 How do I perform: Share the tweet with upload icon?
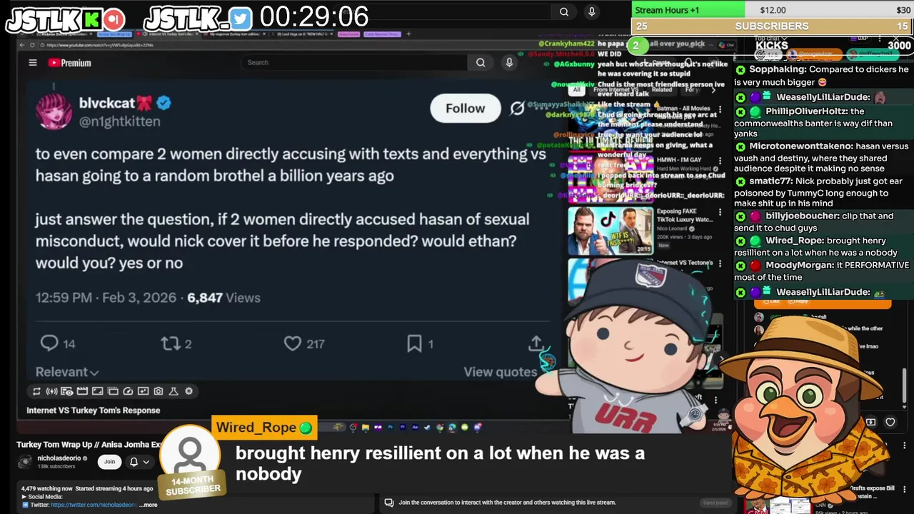(x=536, y=343)
